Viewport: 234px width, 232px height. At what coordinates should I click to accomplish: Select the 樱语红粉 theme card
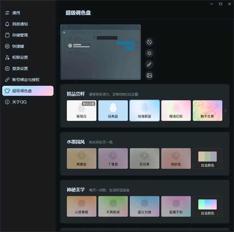coord(176,111)
